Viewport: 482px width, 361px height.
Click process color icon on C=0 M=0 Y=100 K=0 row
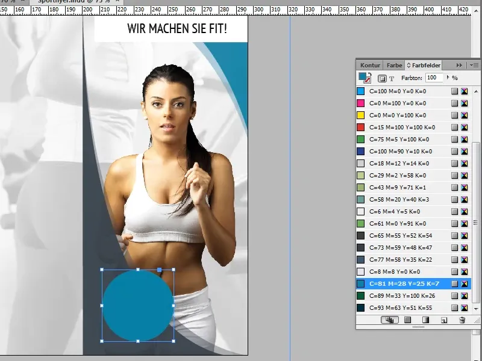454,116
